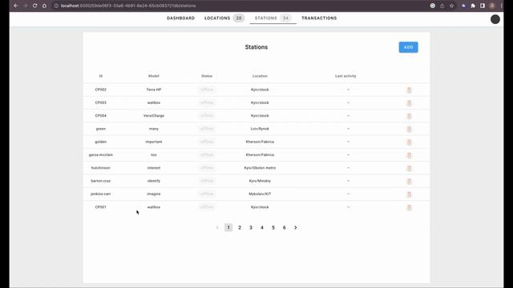
Task: Click the Lviv/Rynok location cell
Action: (x=260, y=129)
